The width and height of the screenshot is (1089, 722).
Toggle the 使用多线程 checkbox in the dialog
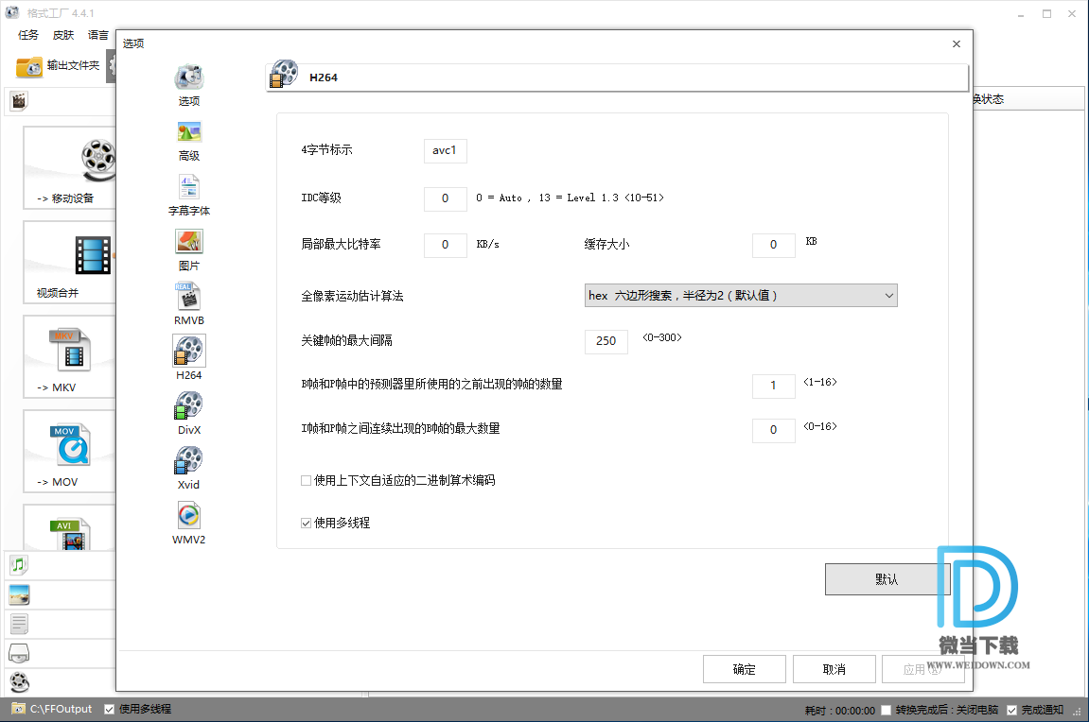click(x=307, y=523)
